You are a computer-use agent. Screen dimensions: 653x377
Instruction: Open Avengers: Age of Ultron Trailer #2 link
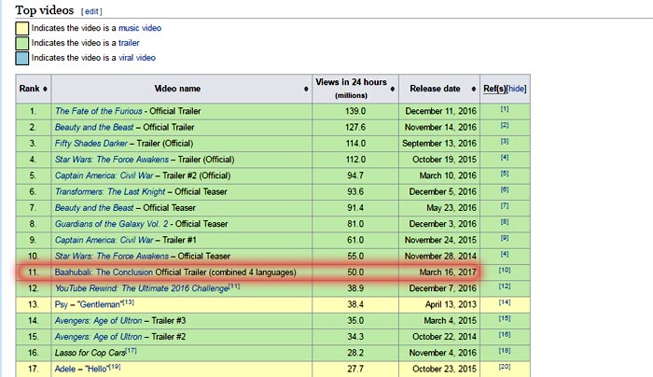[98, 337]
